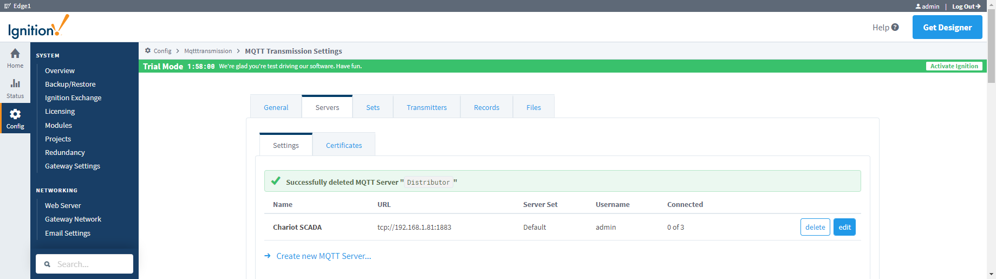Open the Status sidebar icon
996x279 pixels.
coord(15,83)
